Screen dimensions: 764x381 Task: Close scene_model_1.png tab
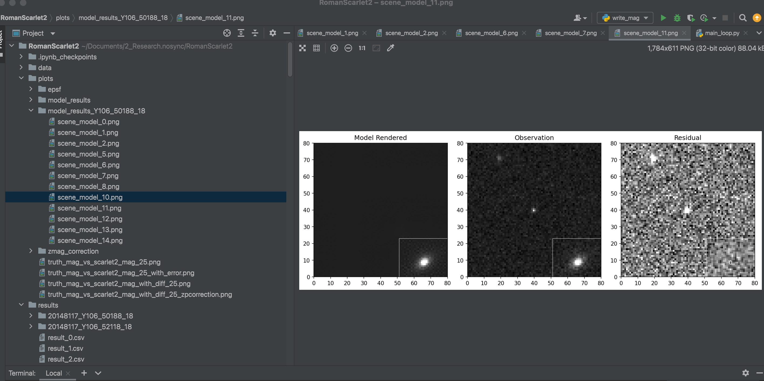(x=364, y=33)
